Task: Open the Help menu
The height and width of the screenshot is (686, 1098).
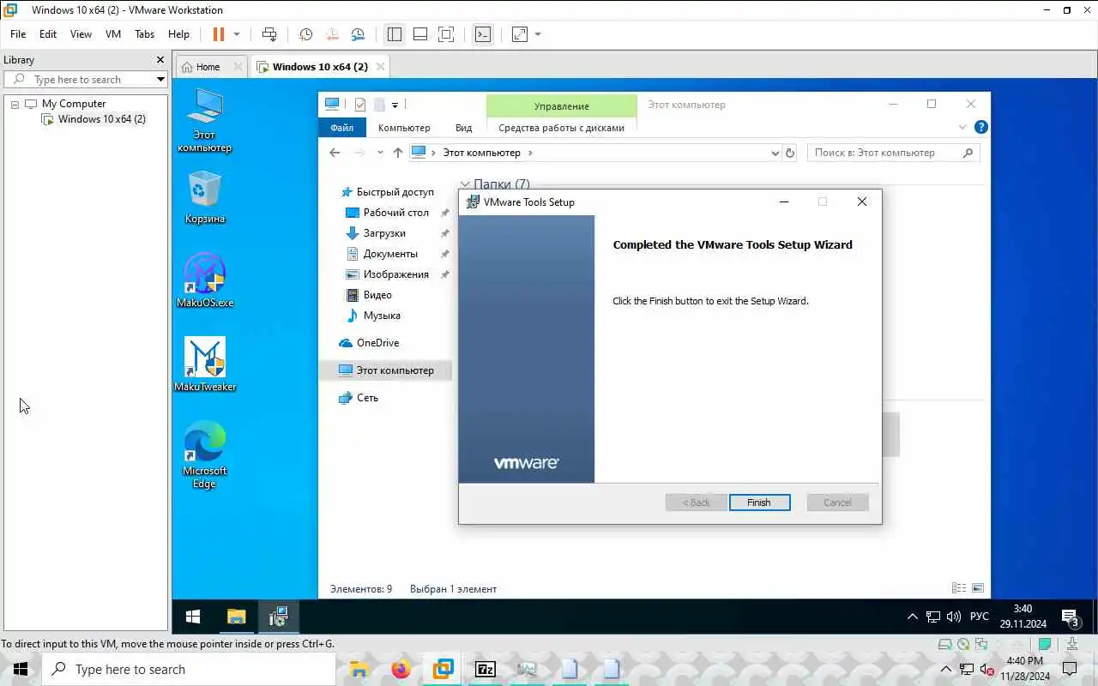Action: [x=178, y=34]
